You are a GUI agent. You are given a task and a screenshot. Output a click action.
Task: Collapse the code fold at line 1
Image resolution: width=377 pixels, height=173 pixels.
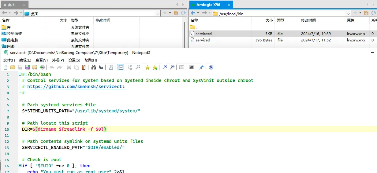tap(20, 74)
